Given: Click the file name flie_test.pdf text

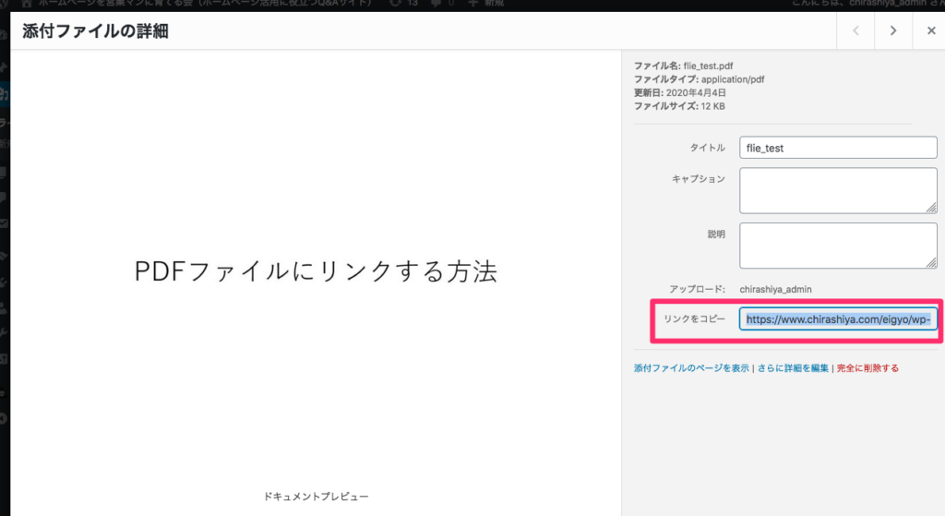Looking at the screenshot, I should click(x=708, y=66).
